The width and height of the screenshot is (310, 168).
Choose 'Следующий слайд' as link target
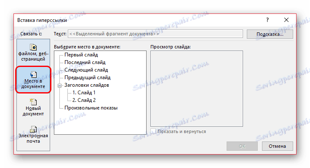pos(86,70)
